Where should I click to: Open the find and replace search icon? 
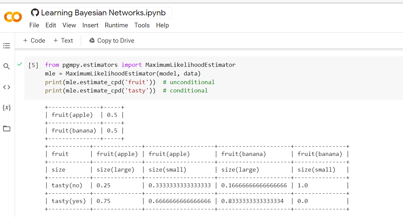coord(7,66)
